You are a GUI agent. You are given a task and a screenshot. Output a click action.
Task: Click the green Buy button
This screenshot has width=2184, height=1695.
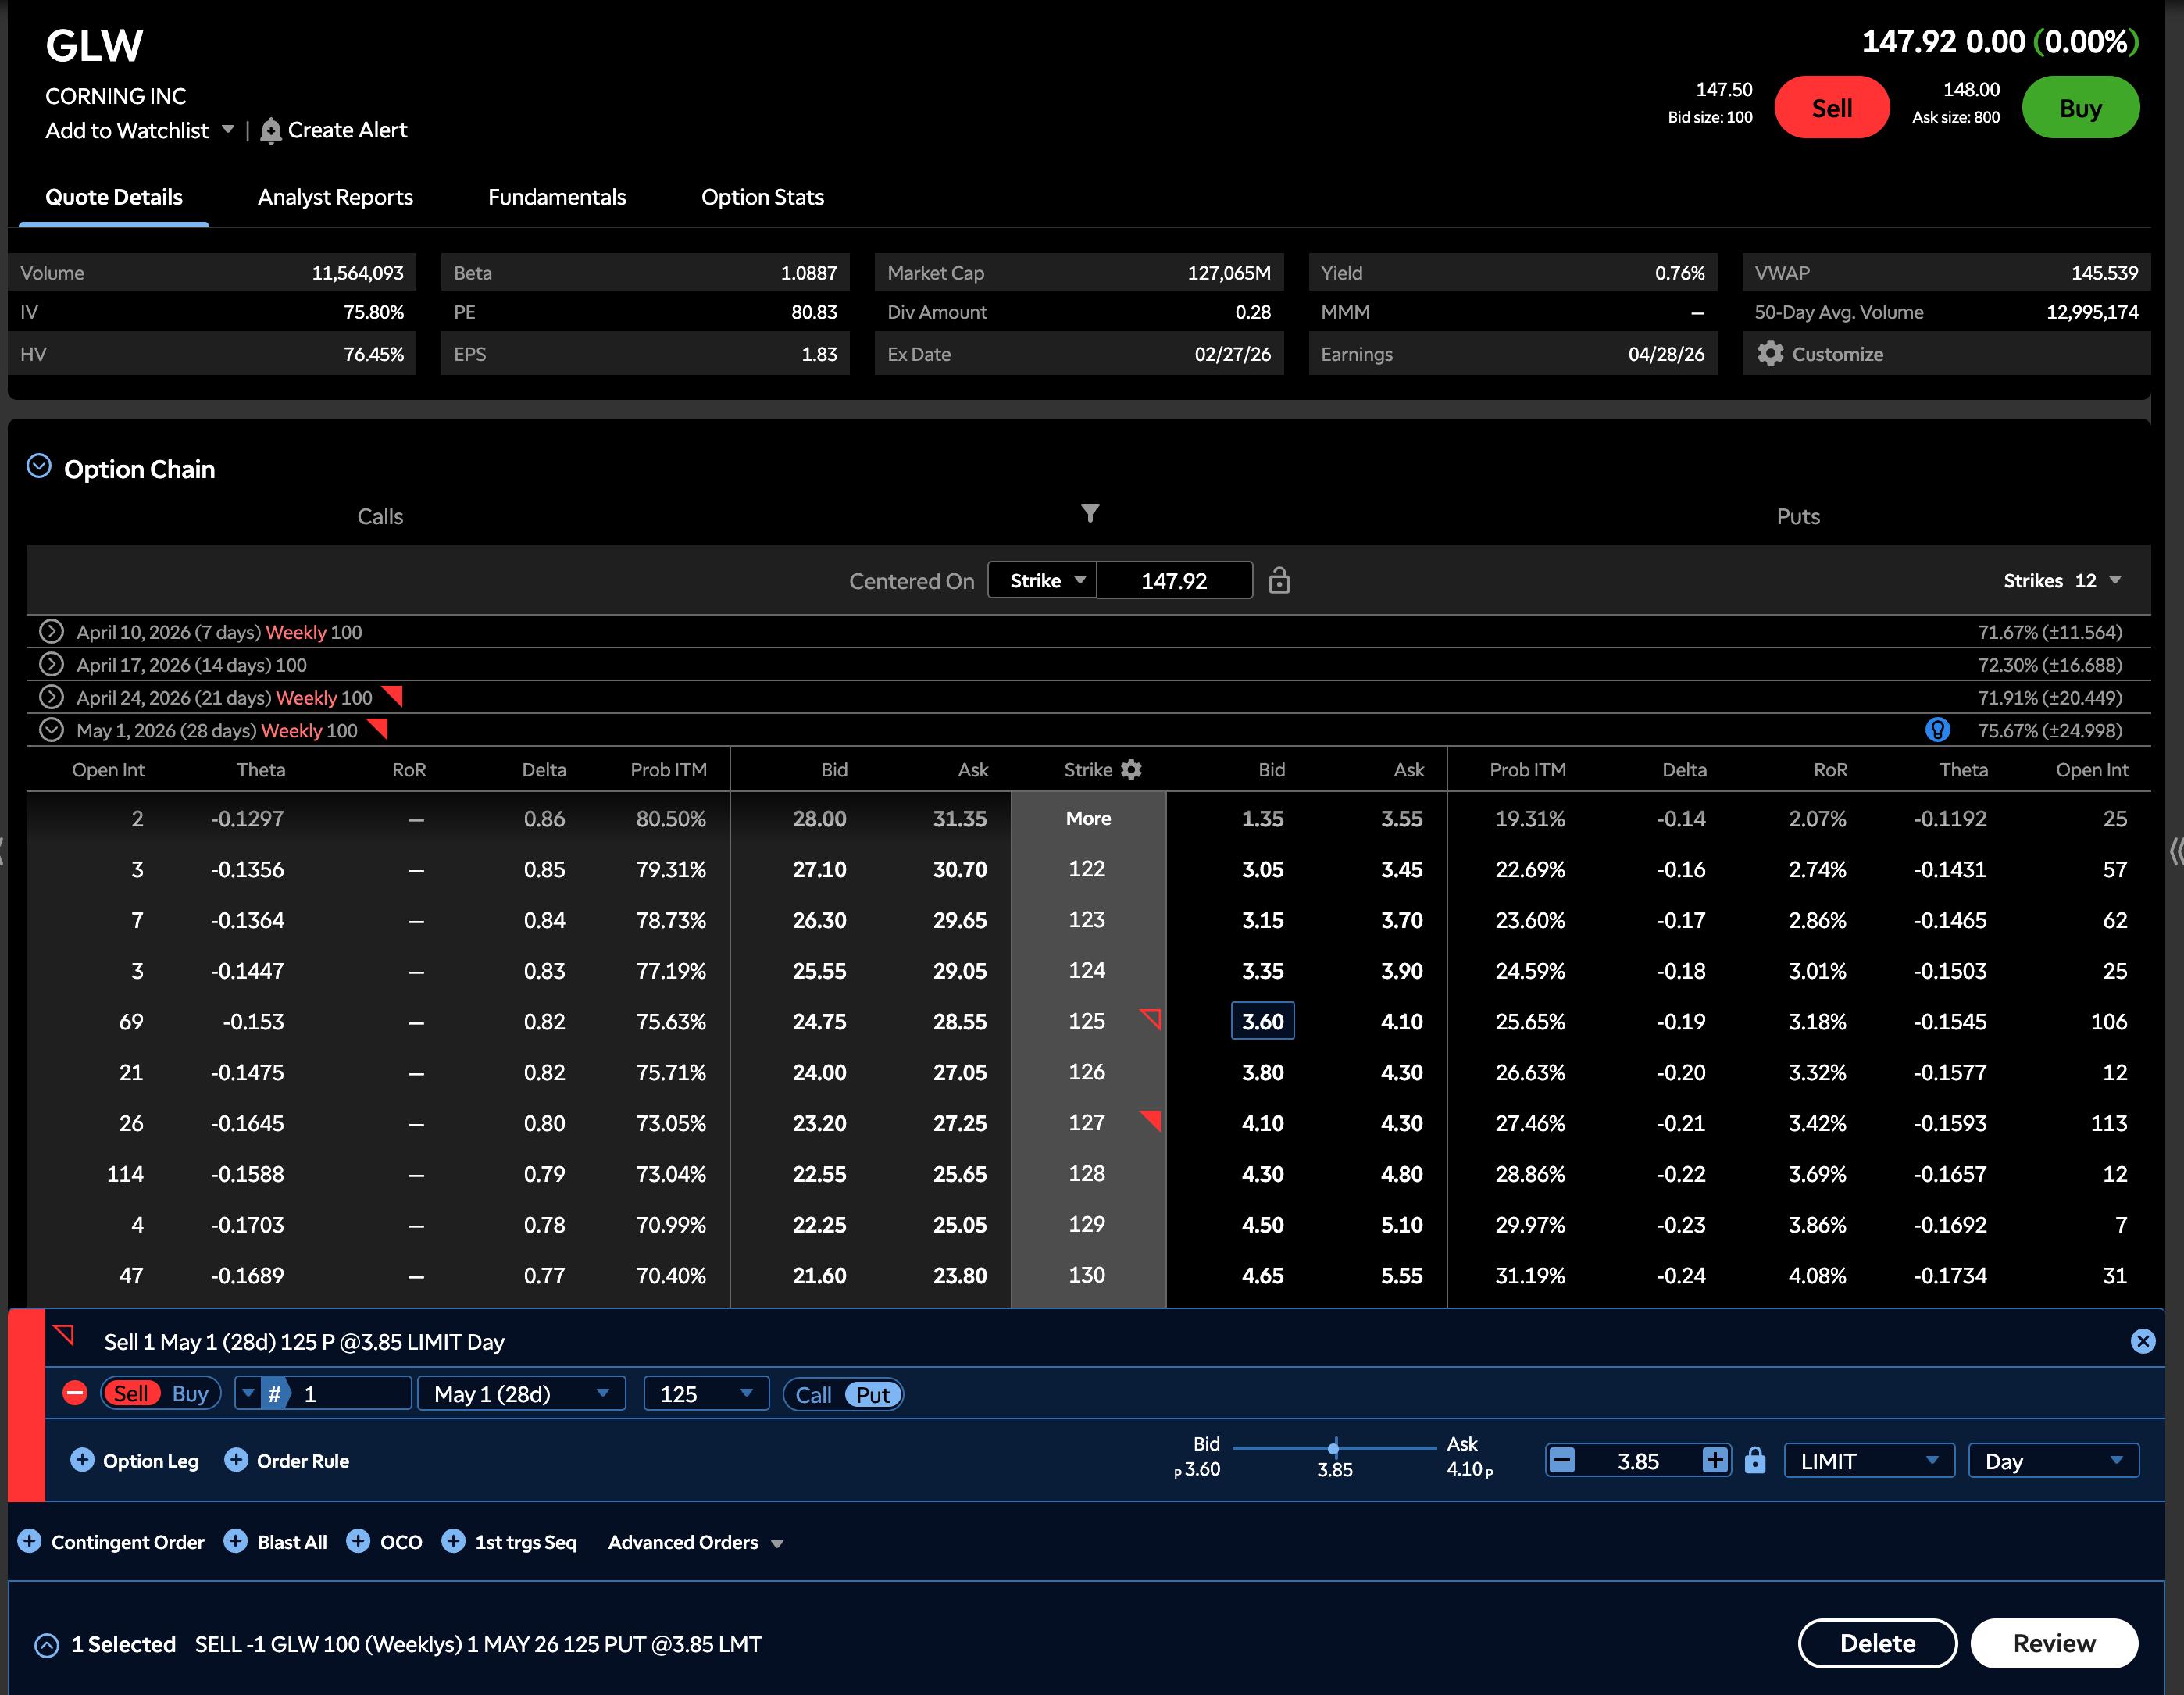coord(2079,108)
